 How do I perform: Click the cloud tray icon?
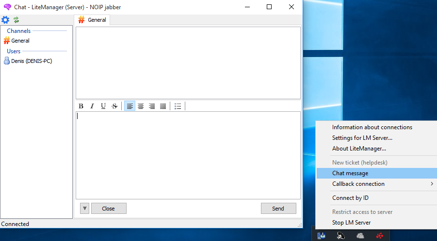[x=360, y=236]
